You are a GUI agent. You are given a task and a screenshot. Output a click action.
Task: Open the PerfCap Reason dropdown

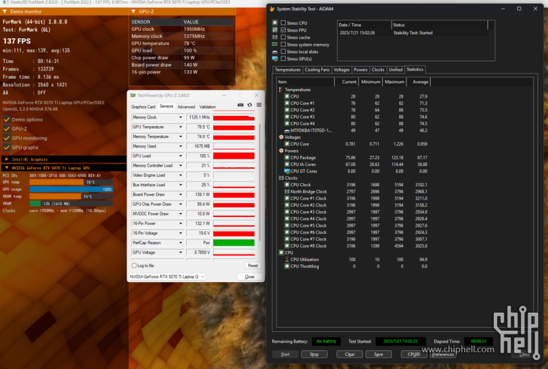tap(181, 243)
